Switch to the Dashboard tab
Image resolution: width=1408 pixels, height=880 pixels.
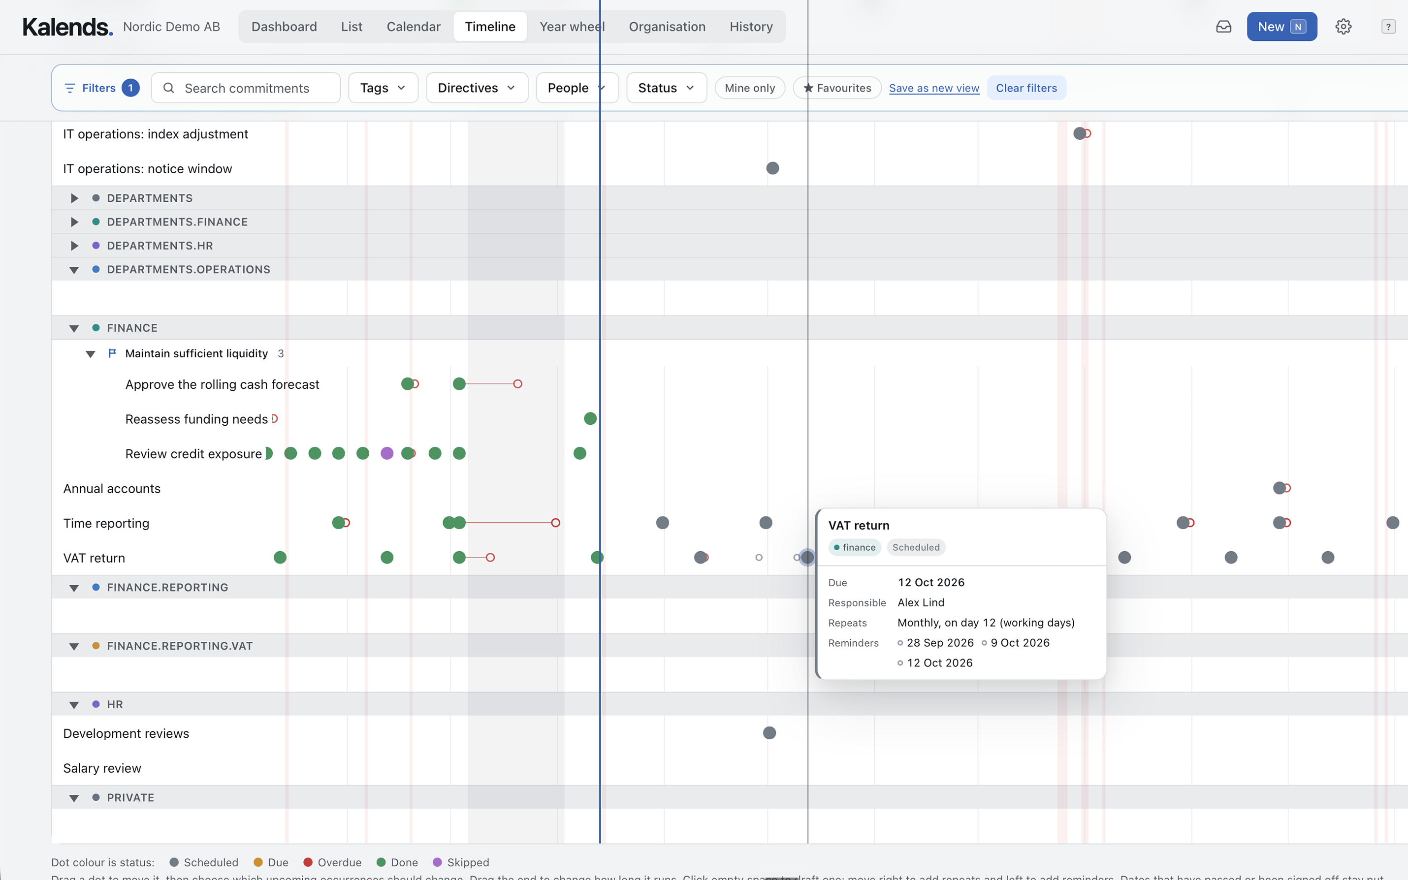284,27
